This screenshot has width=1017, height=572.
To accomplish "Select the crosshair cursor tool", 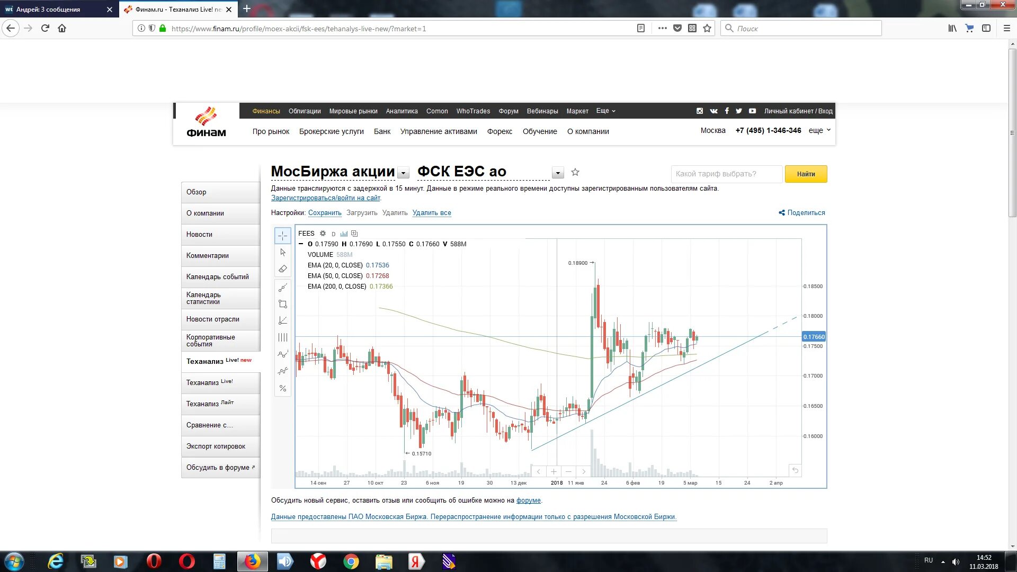I will [283, 236].
